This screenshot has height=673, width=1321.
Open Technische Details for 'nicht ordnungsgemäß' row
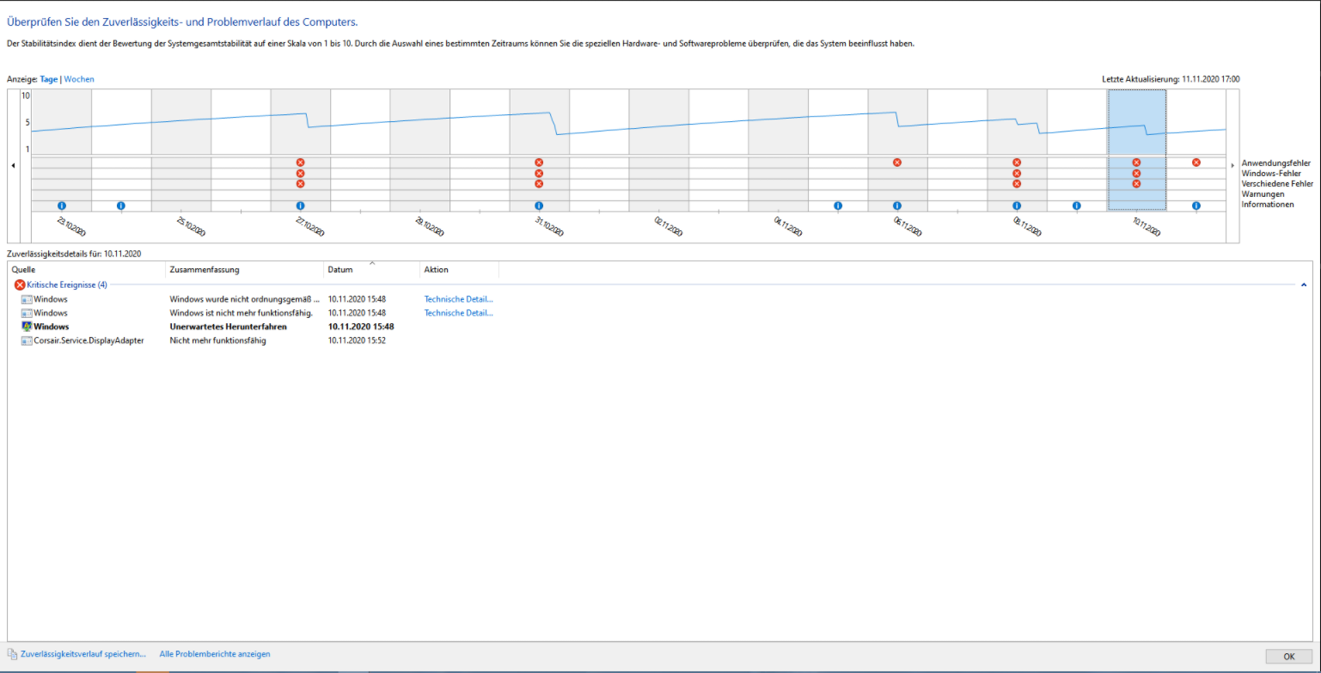pos(459,299)
